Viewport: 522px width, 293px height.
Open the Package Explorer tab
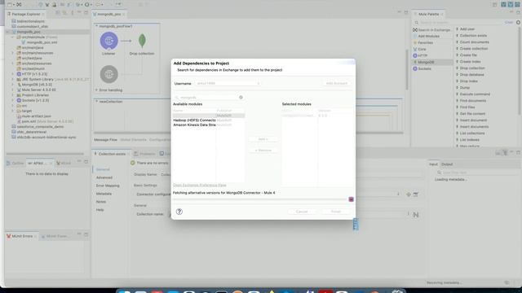(25, 15)
